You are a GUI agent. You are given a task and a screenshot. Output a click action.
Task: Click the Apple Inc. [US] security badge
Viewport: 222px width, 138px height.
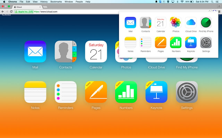pyautogui.click(x=24, y=11)
